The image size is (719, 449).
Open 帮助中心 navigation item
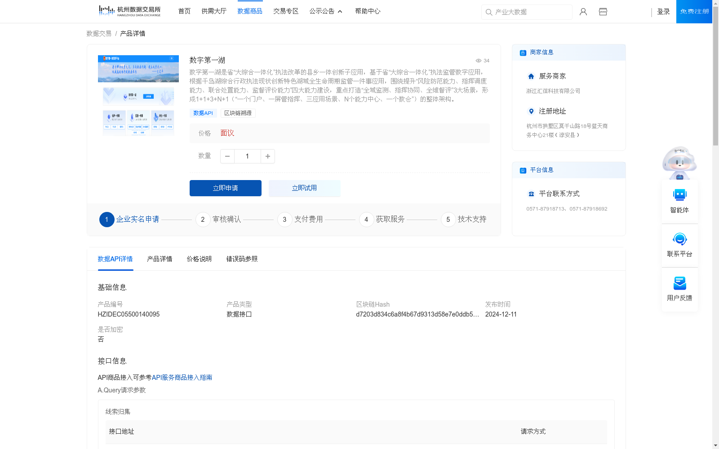[368, 11]
